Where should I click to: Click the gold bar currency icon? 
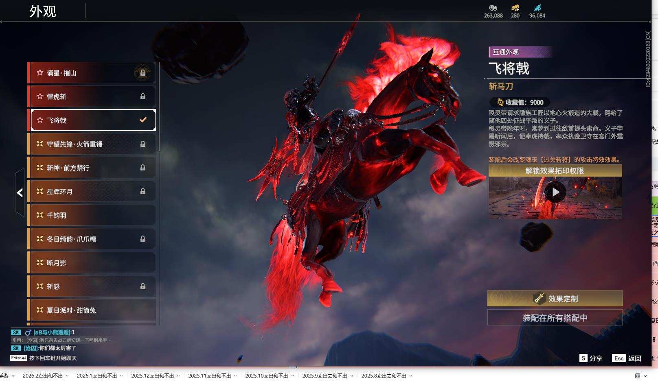tap(515, 8)
